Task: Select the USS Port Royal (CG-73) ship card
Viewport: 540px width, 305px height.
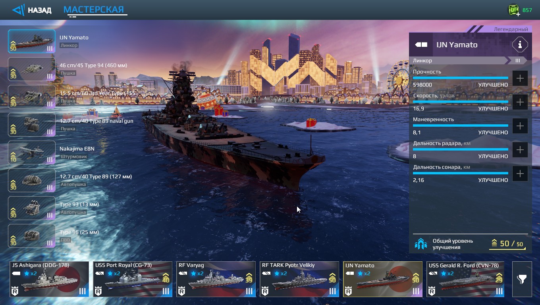Action: [133, 279]
